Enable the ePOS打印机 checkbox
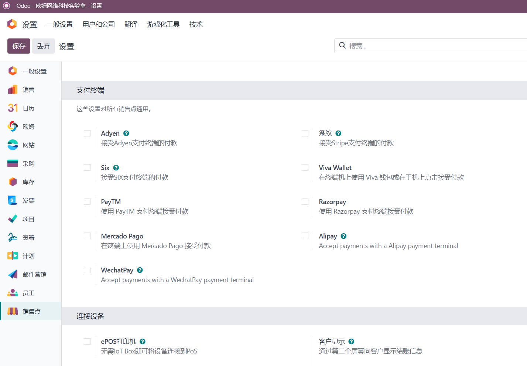Screen dimensions: 527x366 [87, 341]
